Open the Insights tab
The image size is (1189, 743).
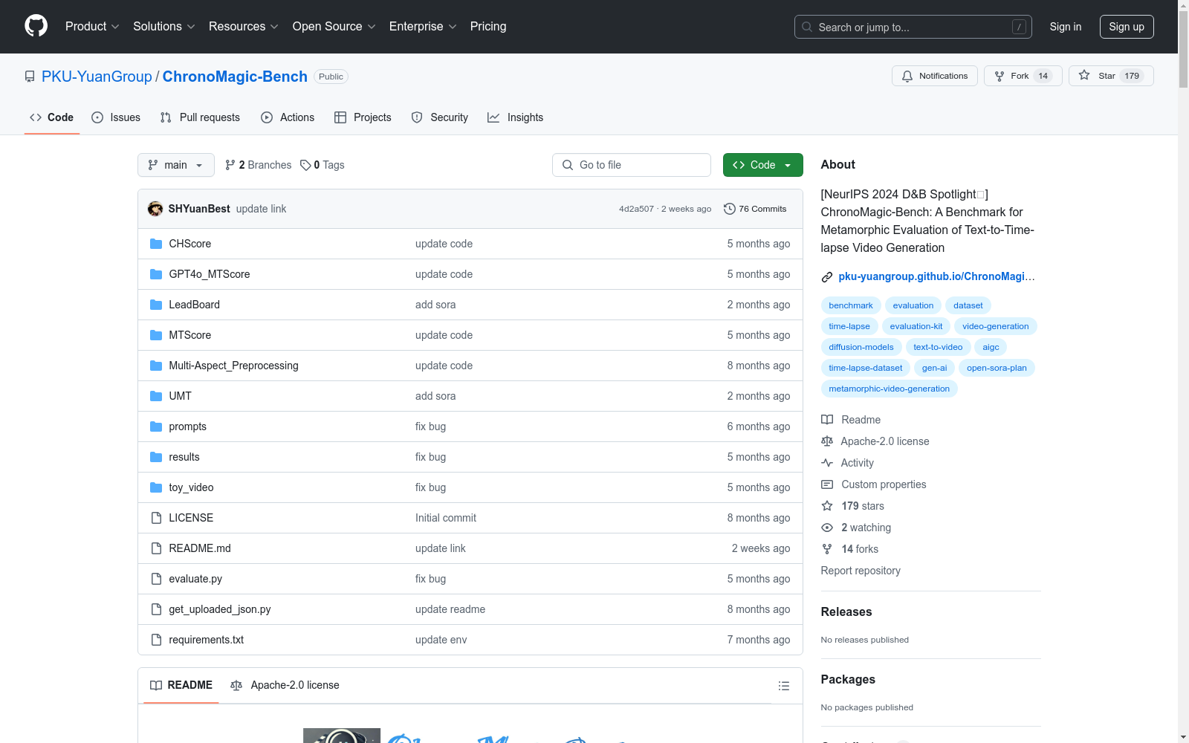[516, 117]
